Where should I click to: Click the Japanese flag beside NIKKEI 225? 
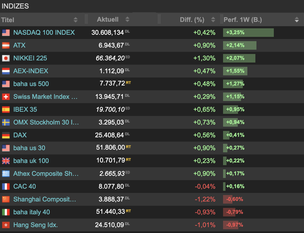(6, 58)
